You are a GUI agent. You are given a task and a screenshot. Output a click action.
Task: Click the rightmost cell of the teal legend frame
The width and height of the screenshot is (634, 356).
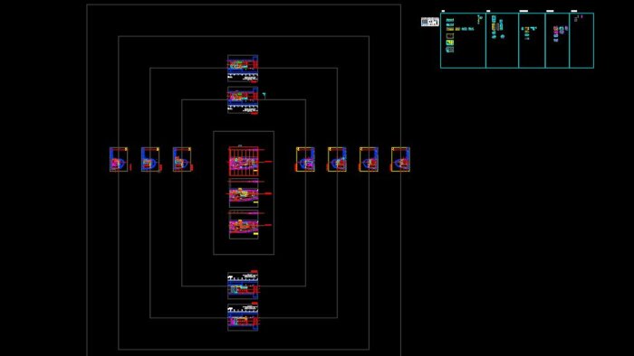pyautogui.click(x=581, y=41)
